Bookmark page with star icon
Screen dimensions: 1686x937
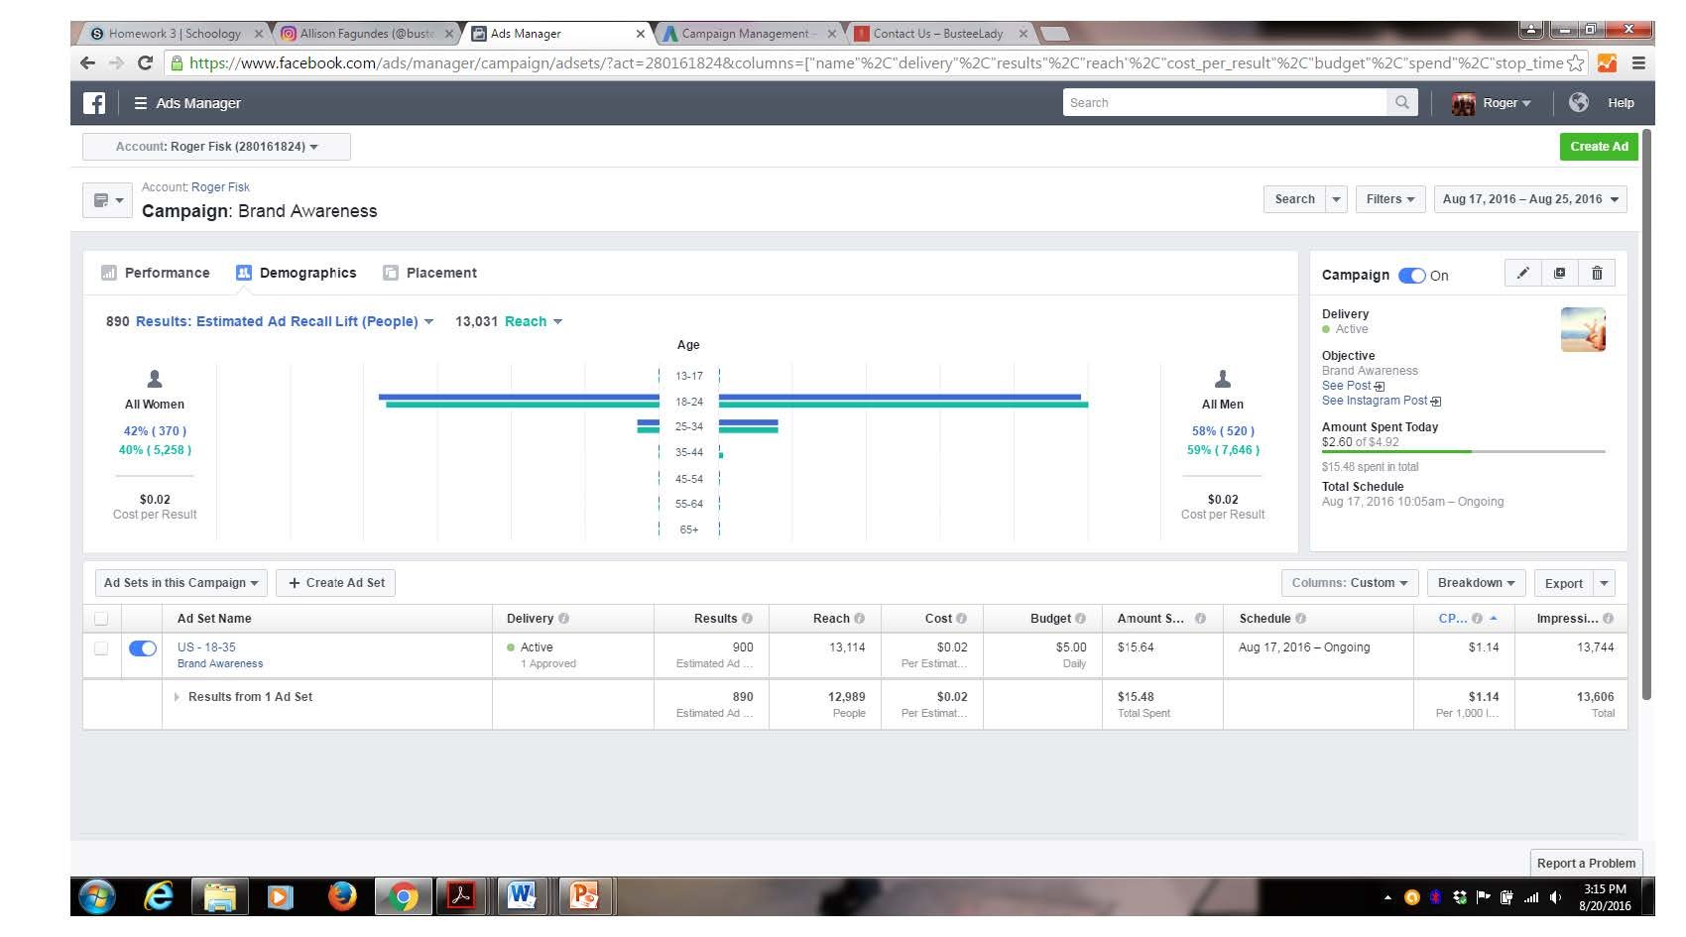[1575, 62]
